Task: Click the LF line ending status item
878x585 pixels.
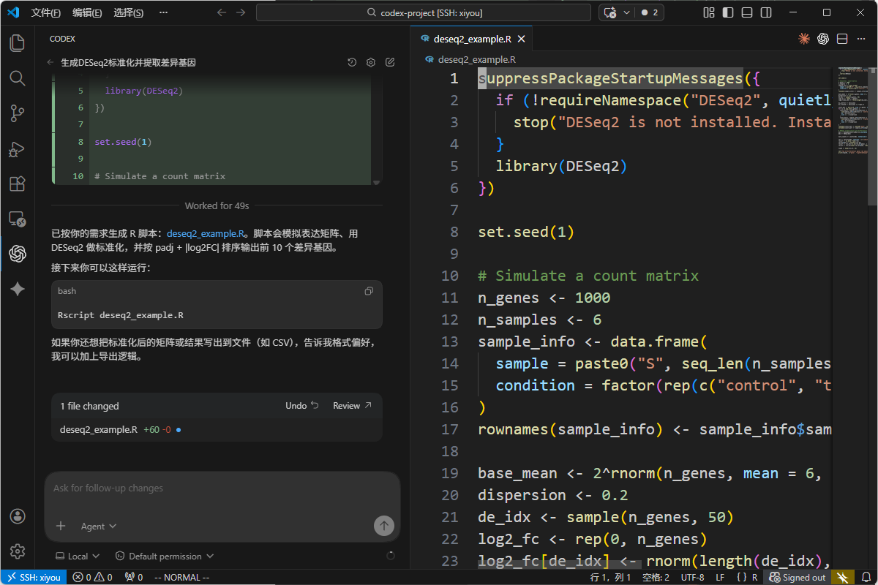Action: click(720, 577)
